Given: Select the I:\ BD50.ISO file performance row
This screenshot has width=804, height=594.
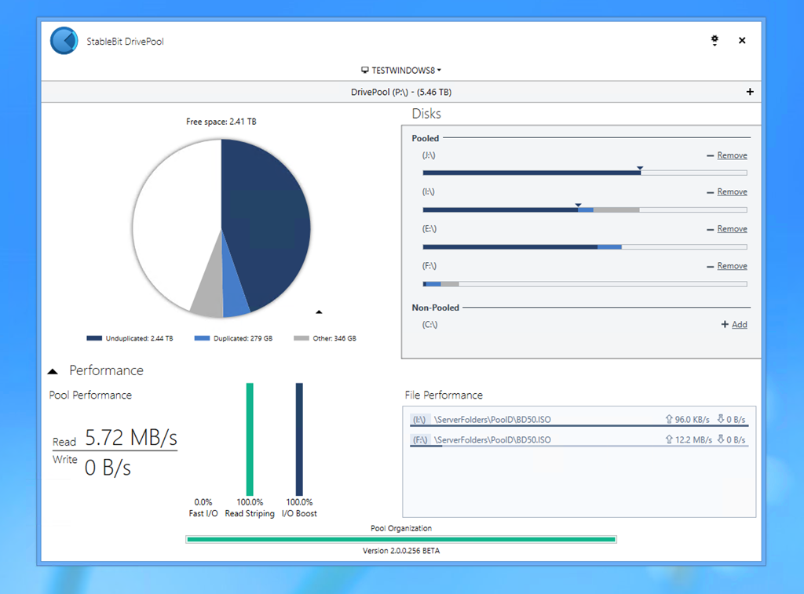Looking at the screenshot, I should [x=579, y=420].
